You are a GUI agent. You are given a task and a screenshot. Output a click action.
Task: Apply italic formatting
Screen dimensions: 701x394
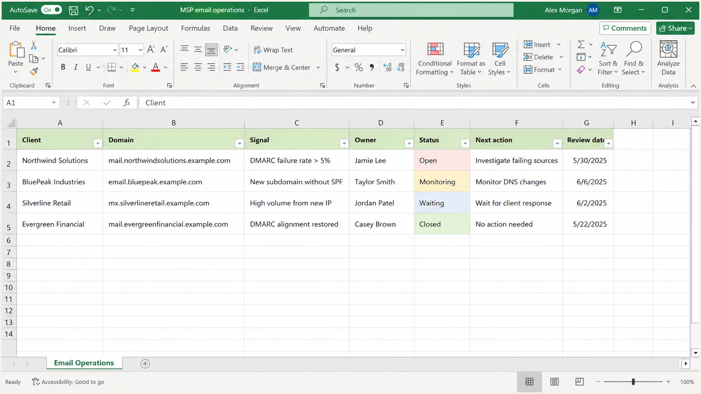pyautogui.click(x=75, y=67)
